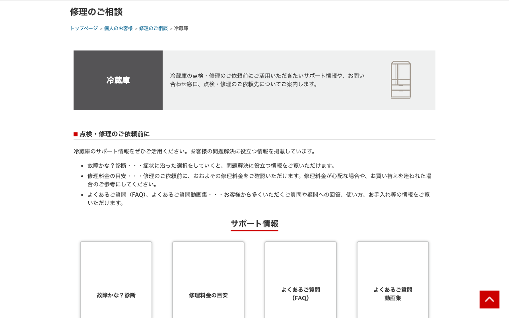Image resolution: width=509 pixels, height=318 pixels.
Task: Click the red underline below サポート情報
Action: 254,230
